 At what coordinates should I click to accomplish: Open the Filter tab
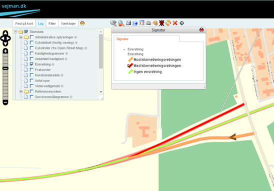[x=52, y=23]
